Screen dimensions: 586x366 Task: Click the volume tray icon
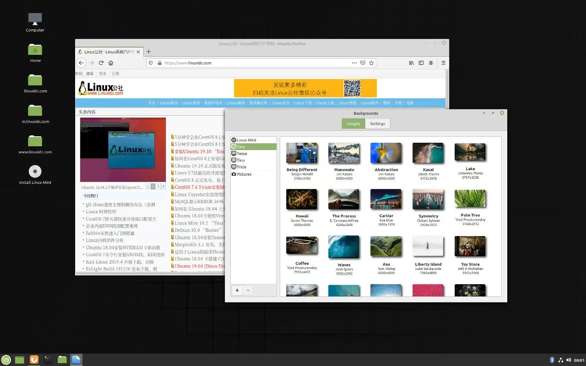pos(570,360)
